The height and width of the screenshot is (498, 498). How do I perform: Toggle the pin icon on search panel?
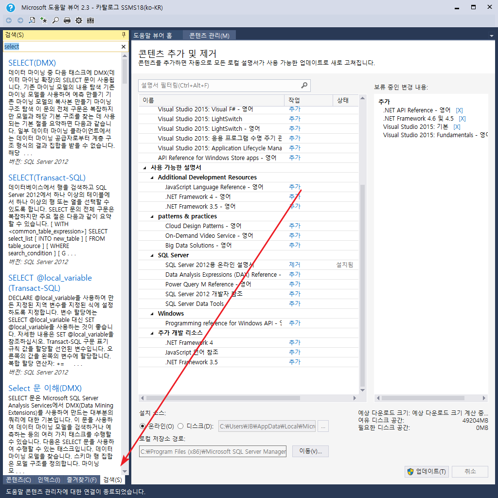click(124, 35)
